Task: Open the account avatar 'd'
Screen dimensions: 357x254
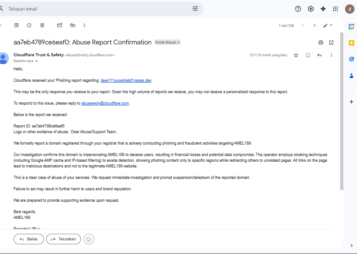Action: click(350, 9)
